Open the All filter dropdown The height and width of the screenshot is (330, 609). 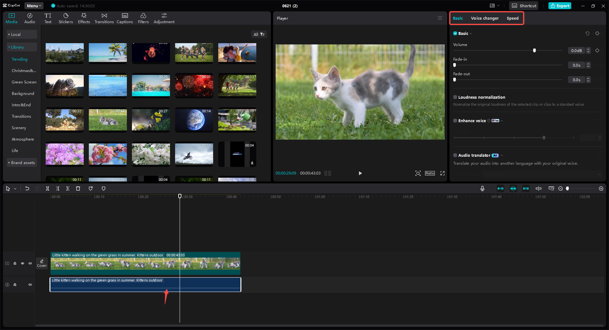[x=259, y=34]
